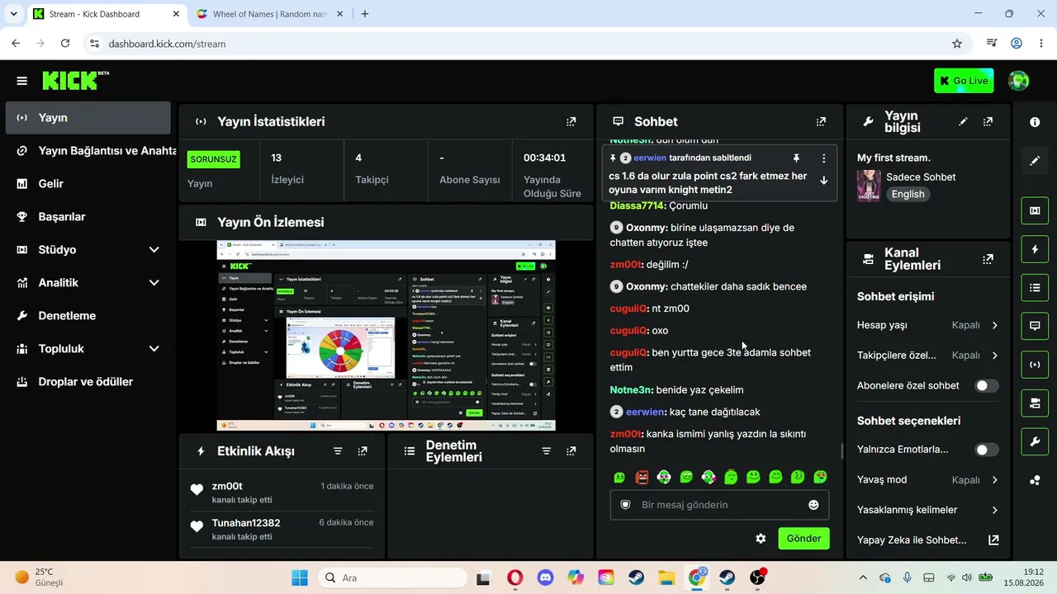Viewport: 1057px width, 594px height.
Task: Open Denetleme in the sidebar
Action: click(x=88, y=315)
